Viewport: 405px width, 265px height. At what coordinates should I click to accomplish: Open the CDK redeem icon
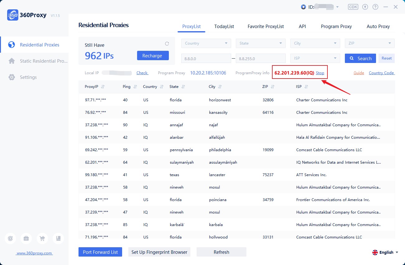[x=353, y=7]
